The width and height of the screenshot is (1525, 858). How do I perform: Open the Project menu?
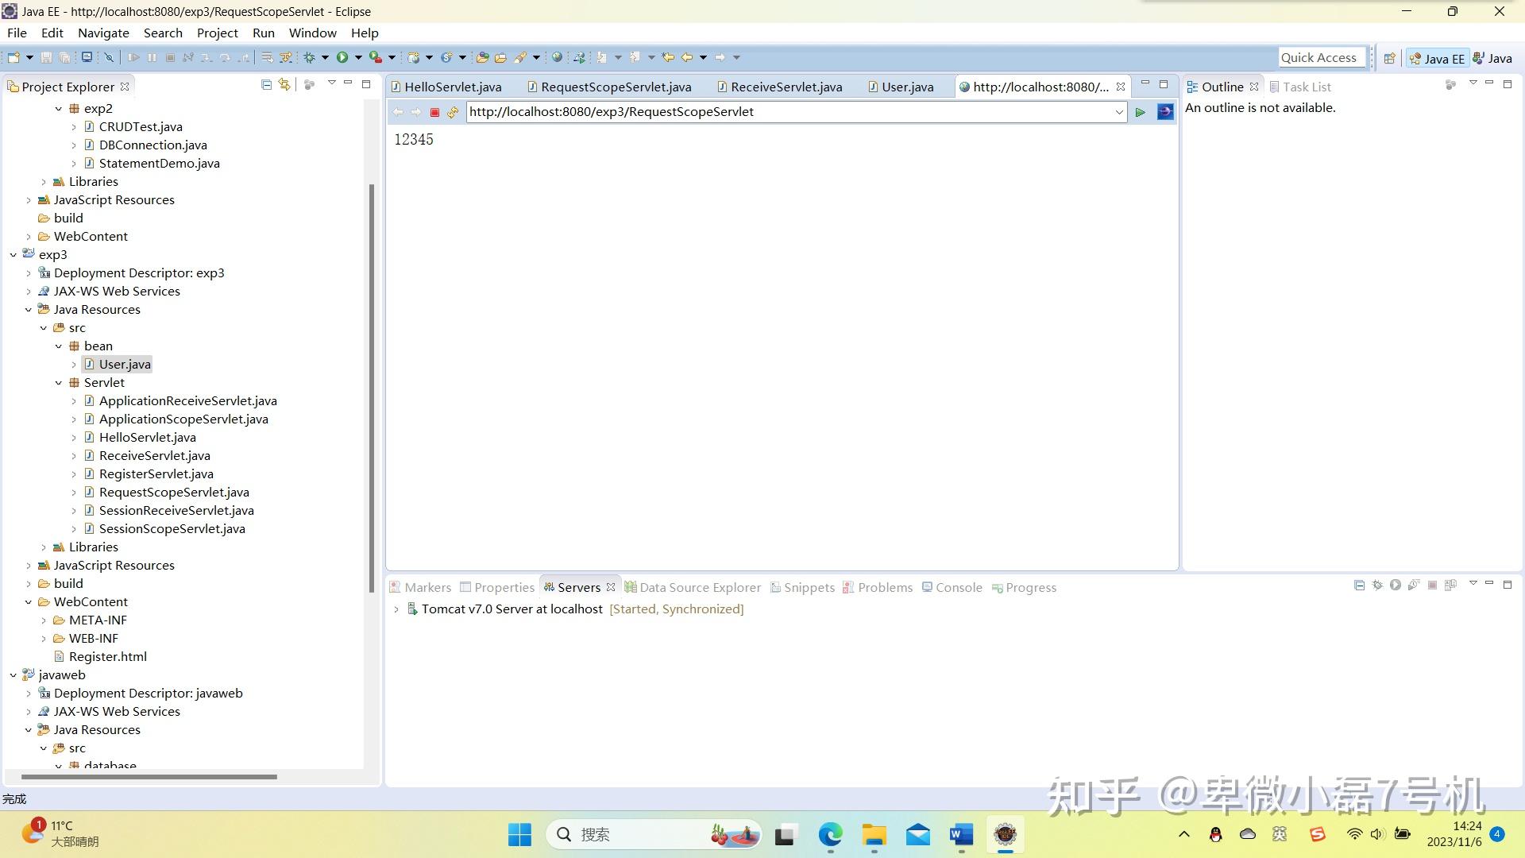217,33
